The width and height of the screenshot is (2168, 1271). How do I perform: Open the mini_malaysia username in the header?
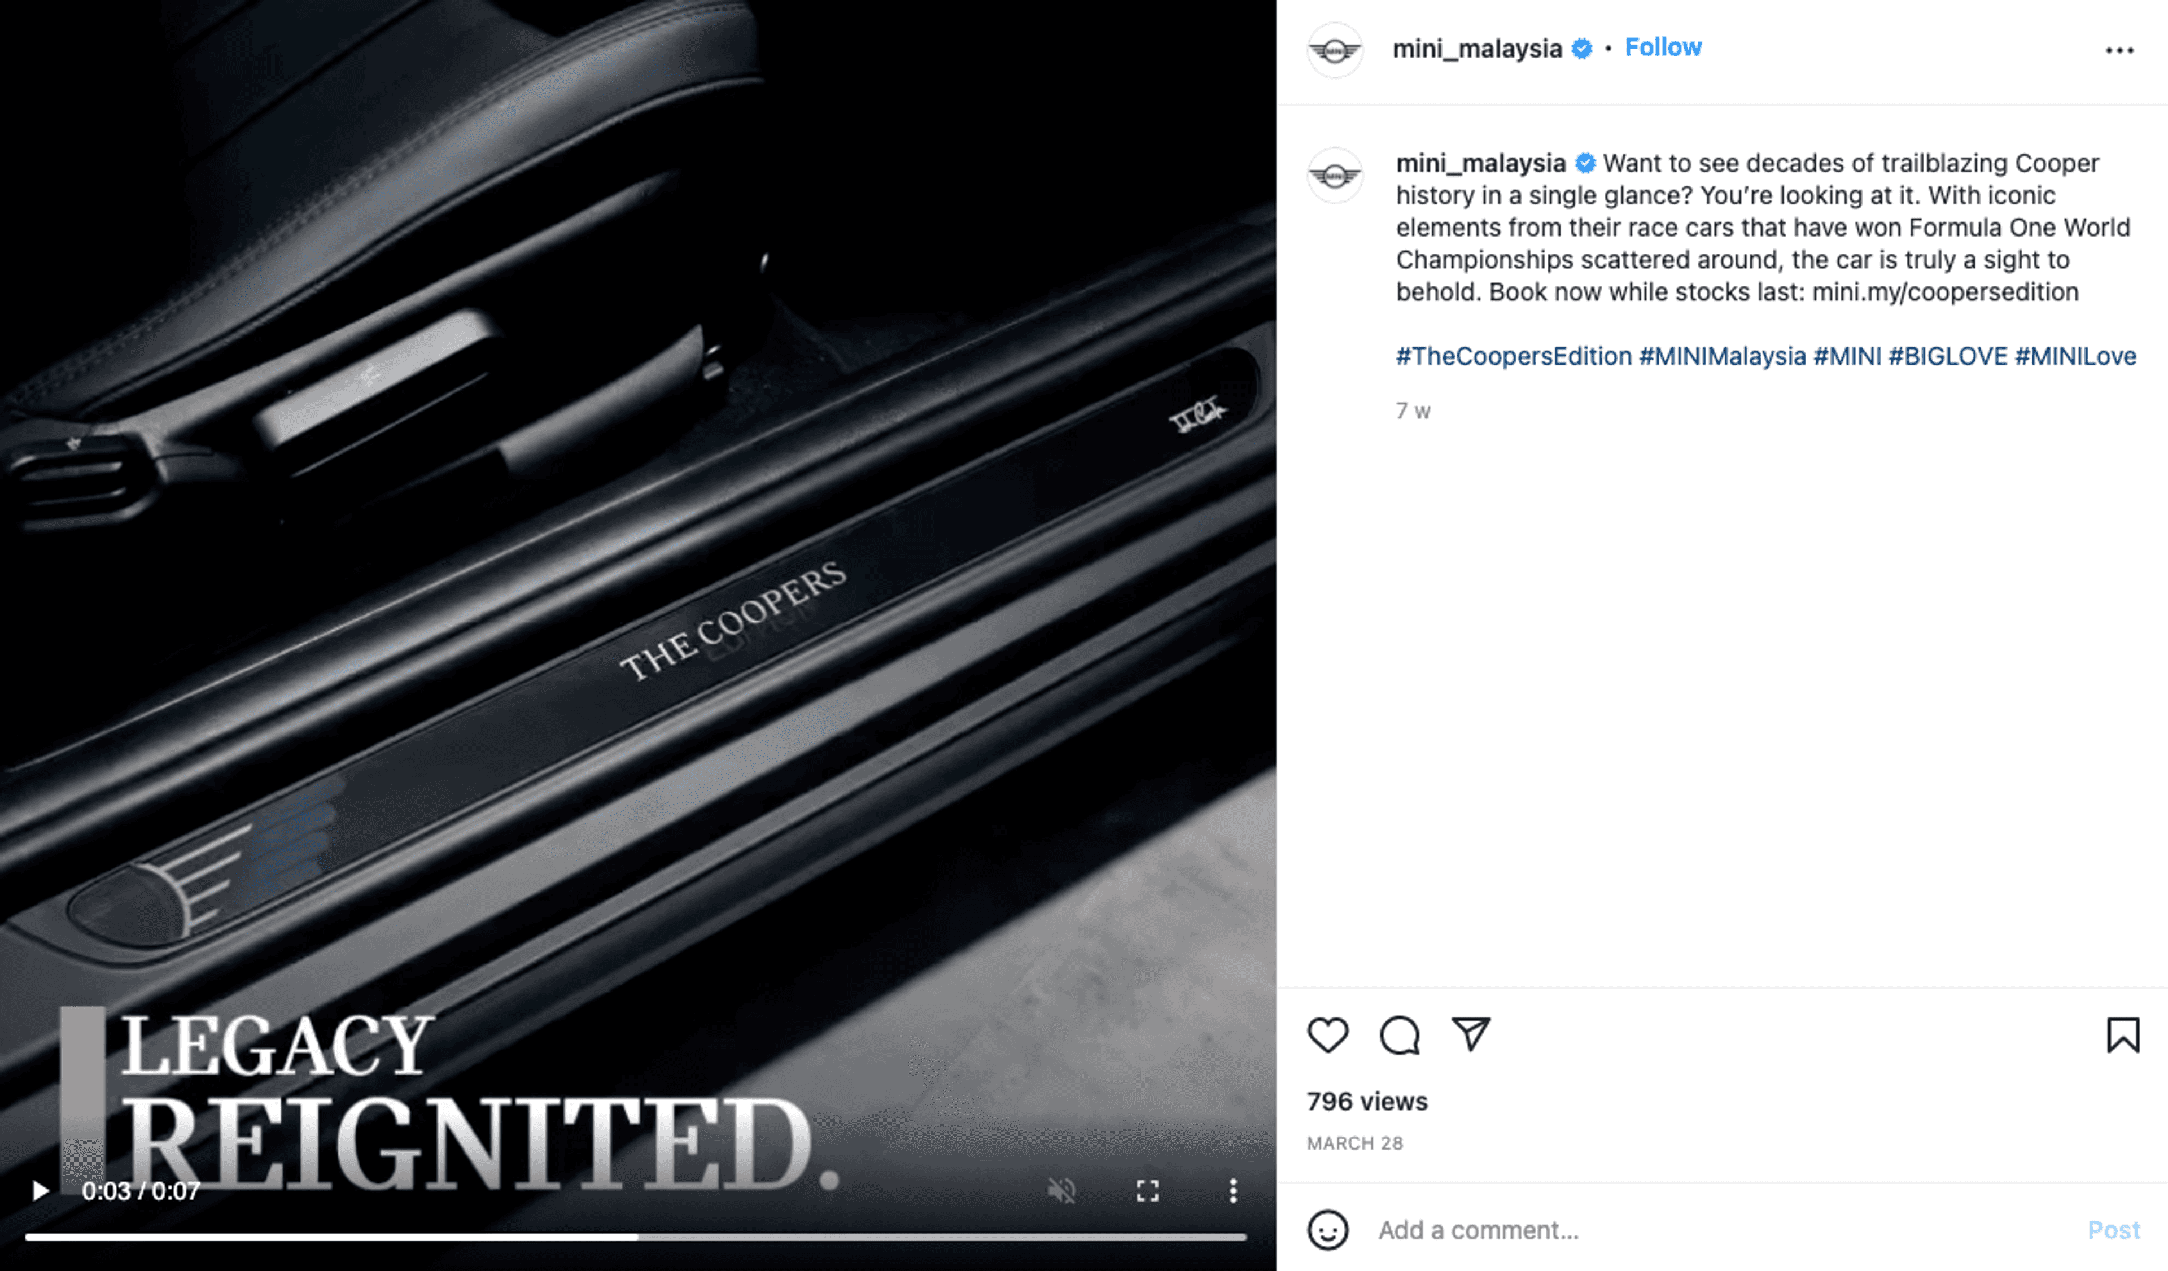[1476, 49]
